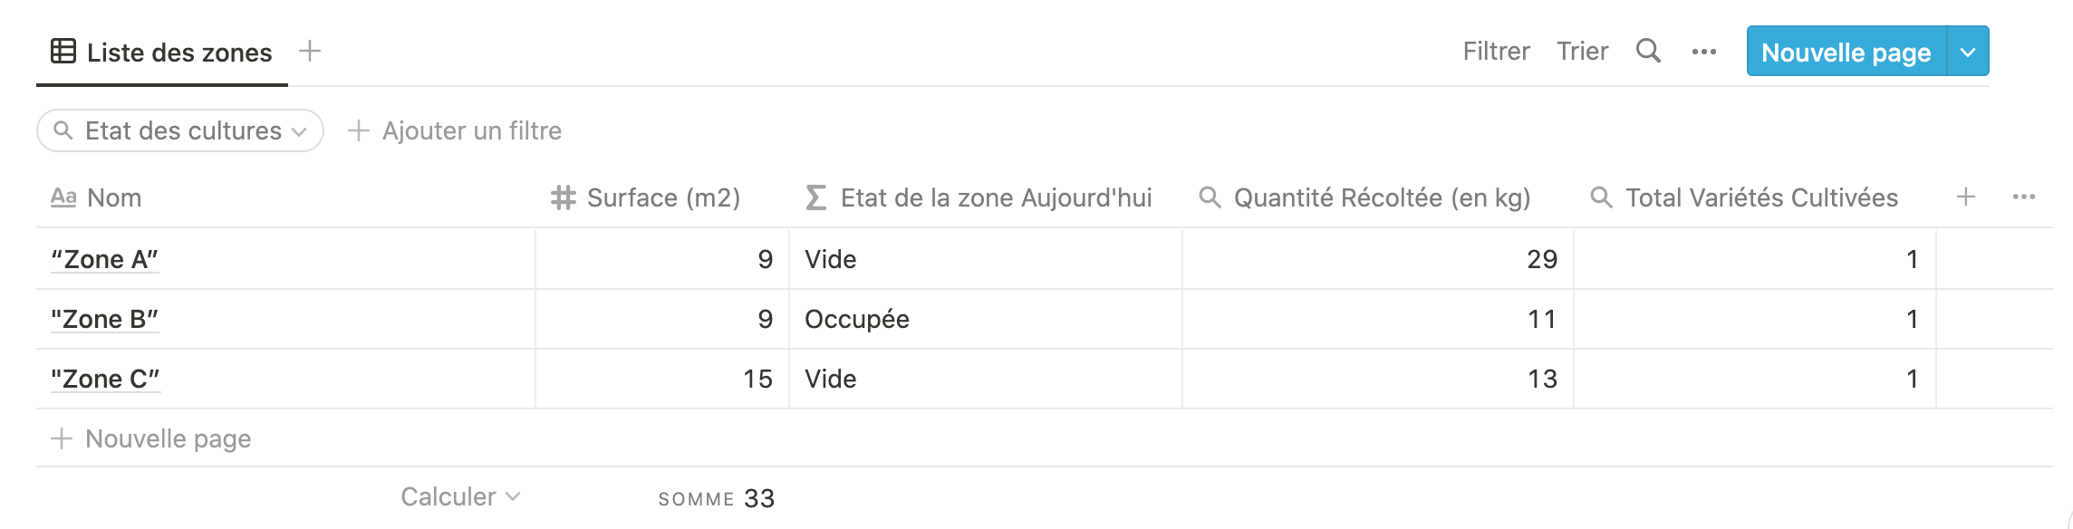
Task: Open the three-dot view options menu
Action: (x=1703, y=52)
